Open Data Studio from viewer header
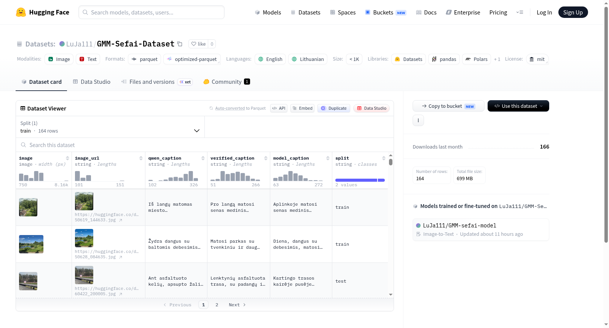 (371, 108)
